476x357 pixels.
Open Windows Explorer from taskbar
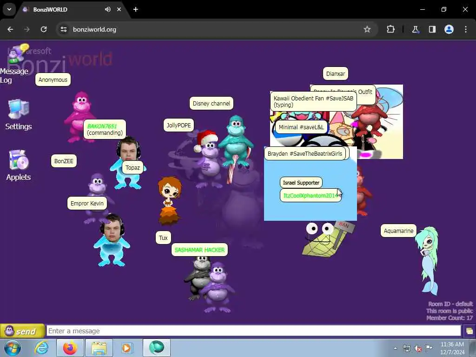pos(99,348)
